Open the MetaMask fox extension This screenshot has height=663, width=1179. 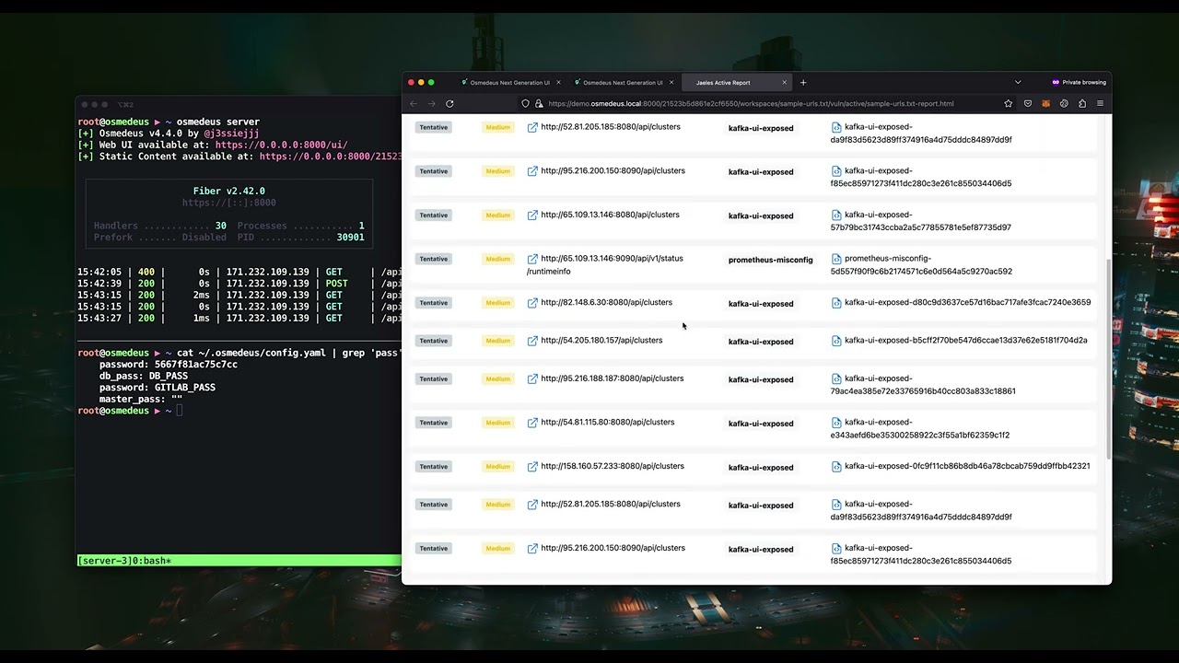point(1046,104)
